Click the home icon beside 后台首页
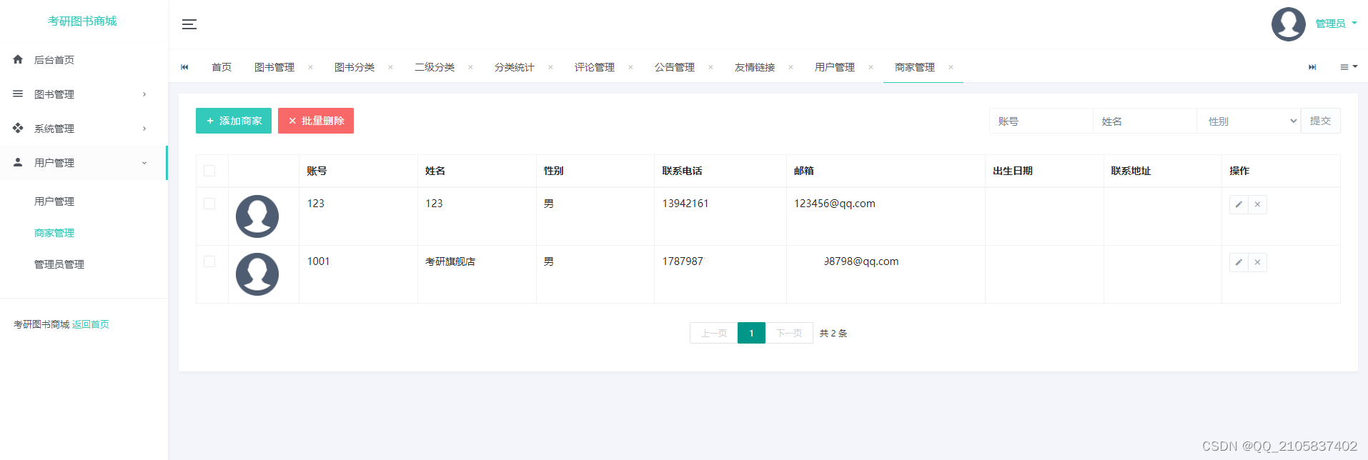This screenshot has height=460, width=1368. pyautogui.click(x=18, y=59)
